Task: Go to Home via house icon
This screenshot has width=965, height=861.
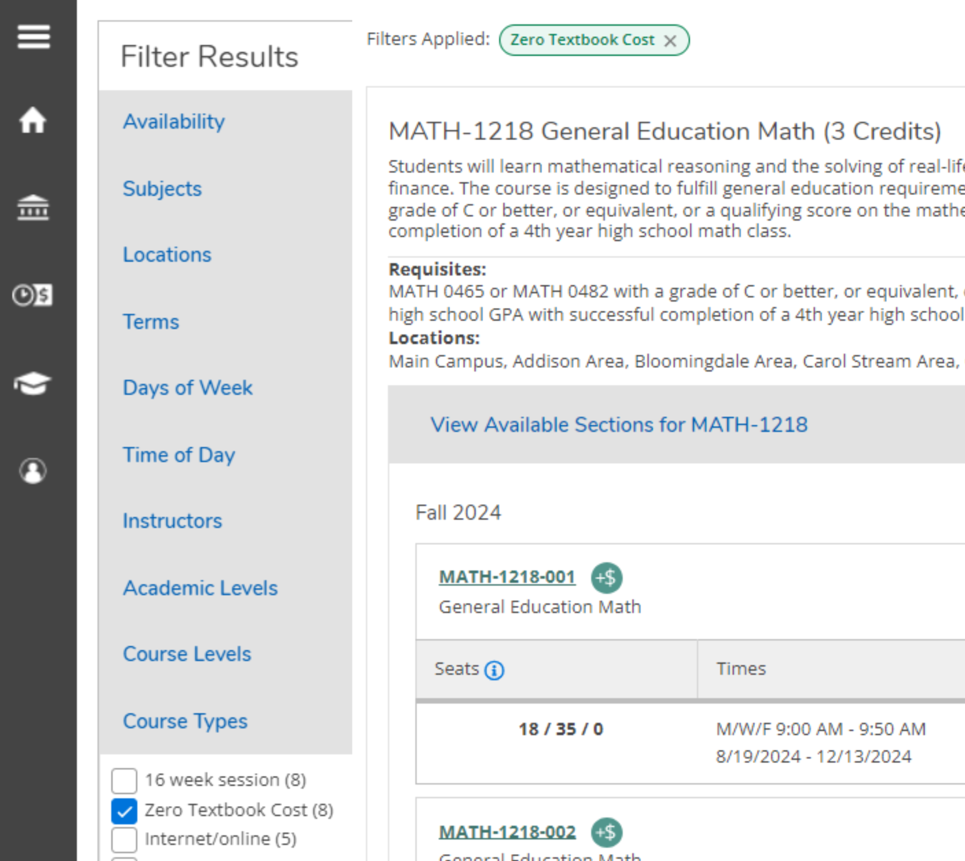Action: pyautogui.click(x=33, y=120)
